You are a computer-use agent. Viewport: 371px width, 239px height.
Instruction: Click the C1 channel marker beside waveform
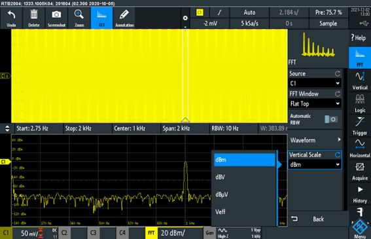tap(5, 76)
